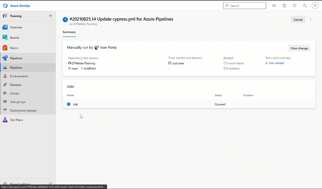This screenshot has width=322, height=189.
Task: Click the GTRekter.Training pipeline name subtitle
Action: tap(85, 24)
